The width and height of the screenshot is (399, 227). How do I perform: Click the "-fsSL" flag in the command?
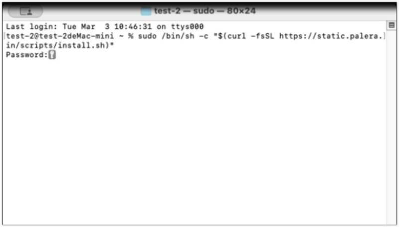262,36
